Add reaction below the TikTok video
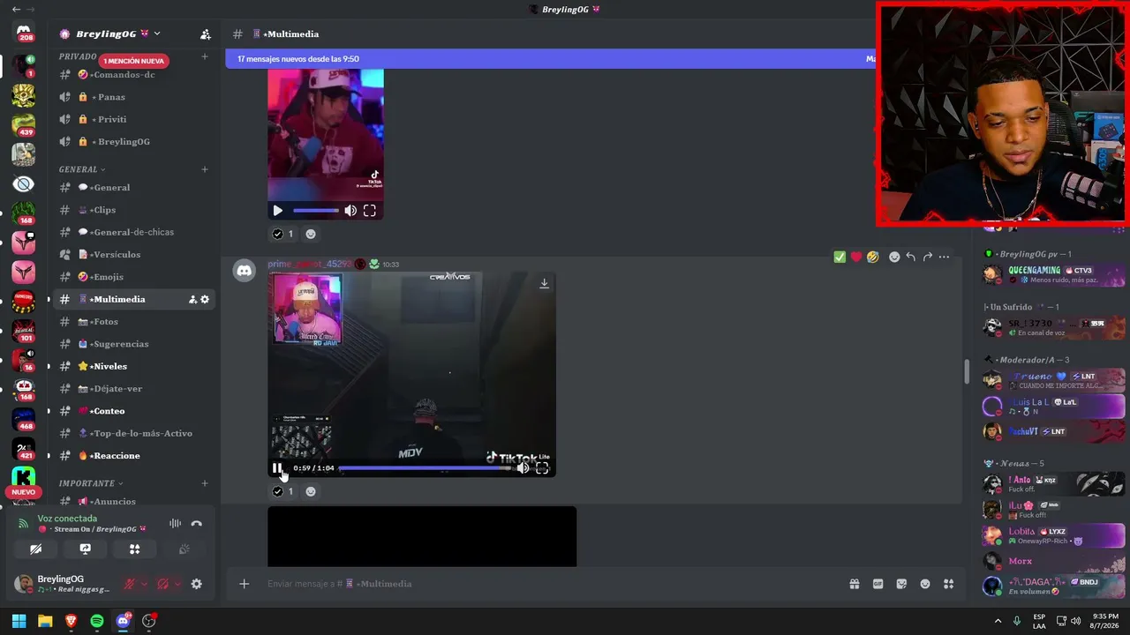The height and width of the screenshot is (635, 1130). click(x=311, y=491)
